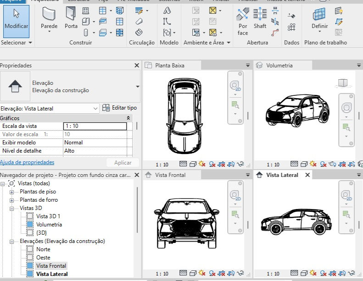The image size is (363, 281).
Task: Switch to the Planta Baixa view tab
Action: coord(171,66)
